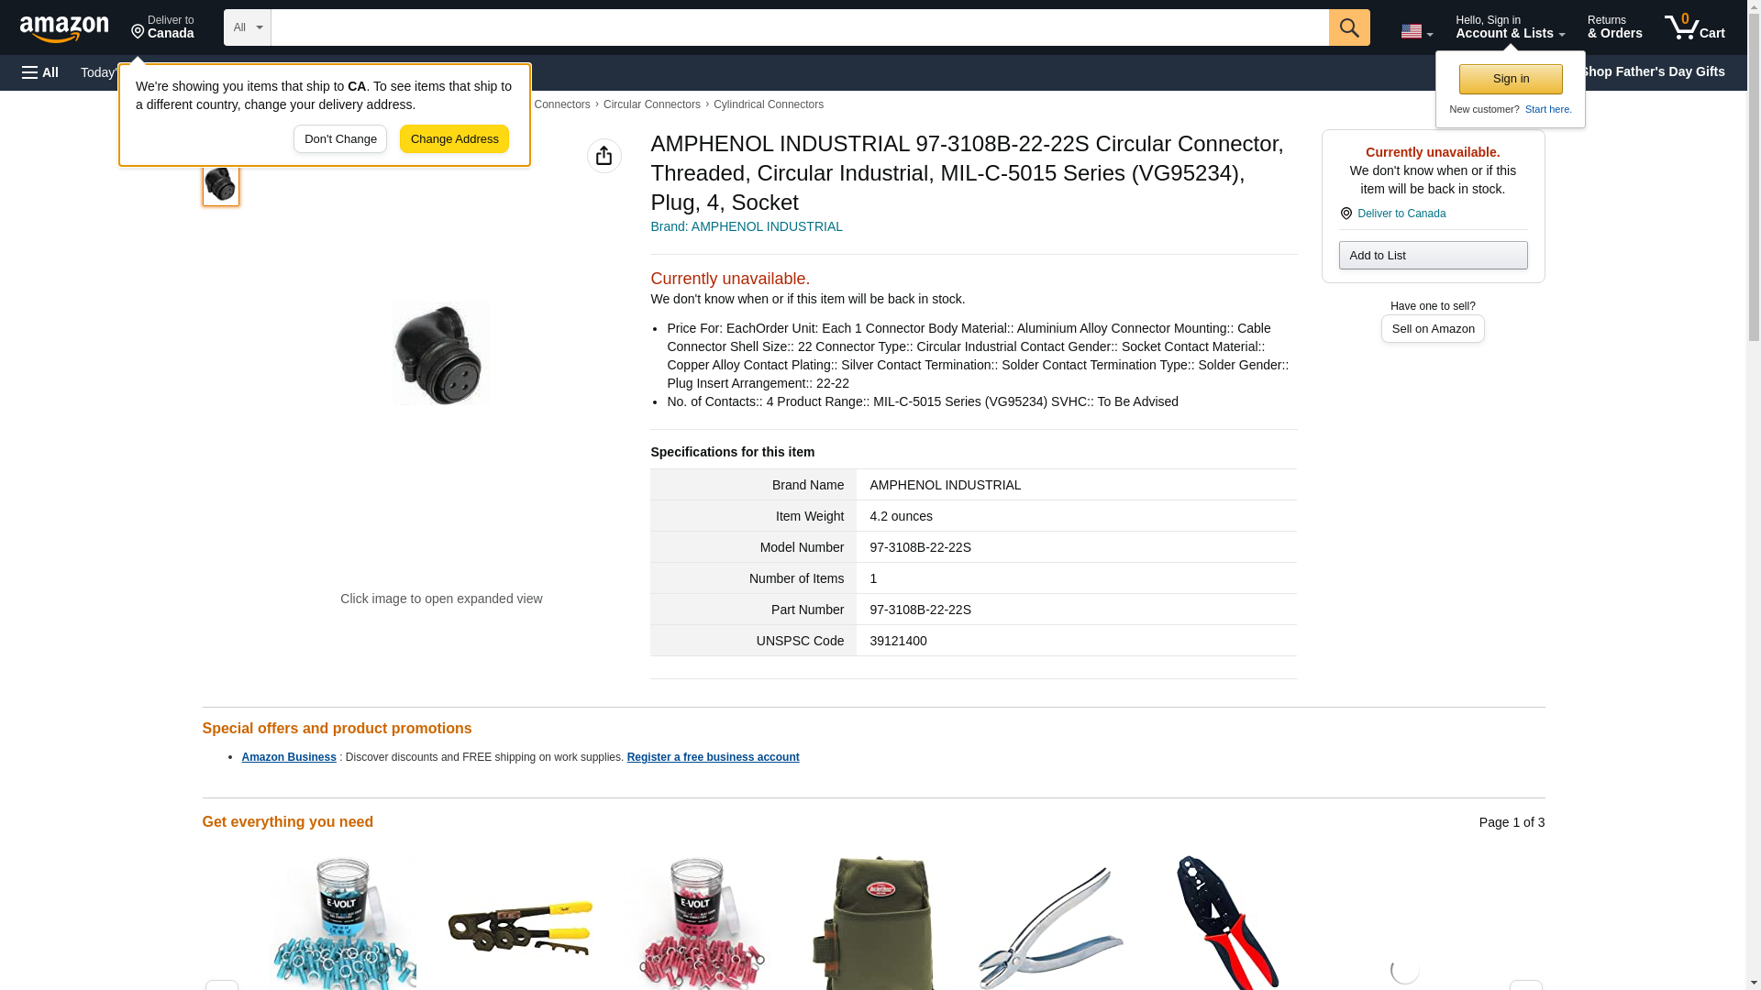Viewport: 1761px width, 990px height.
Task: Open Returns & Orders
Action: pos(1614,27)
